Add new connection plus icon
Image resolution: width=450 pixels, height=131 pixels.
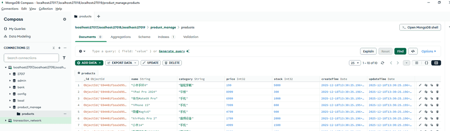click(59, 48)
